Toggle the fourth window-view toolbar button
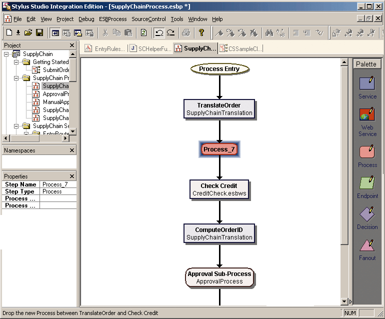Viewport: 385px width, 319px height. click(89, 32)
